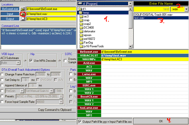Open the .wav extension dropdown

[187, 9]
